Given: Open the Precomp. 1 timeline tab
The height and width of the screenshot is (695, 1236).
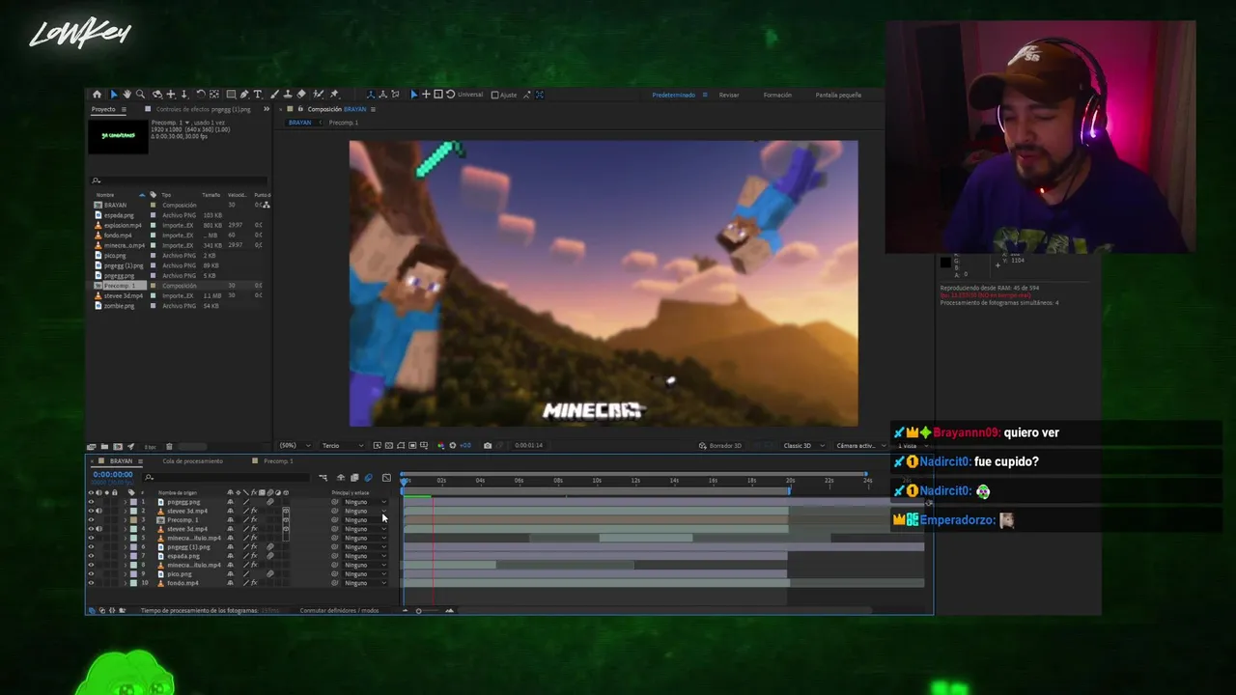Looking at the screenshot, I should pos(278,461).
